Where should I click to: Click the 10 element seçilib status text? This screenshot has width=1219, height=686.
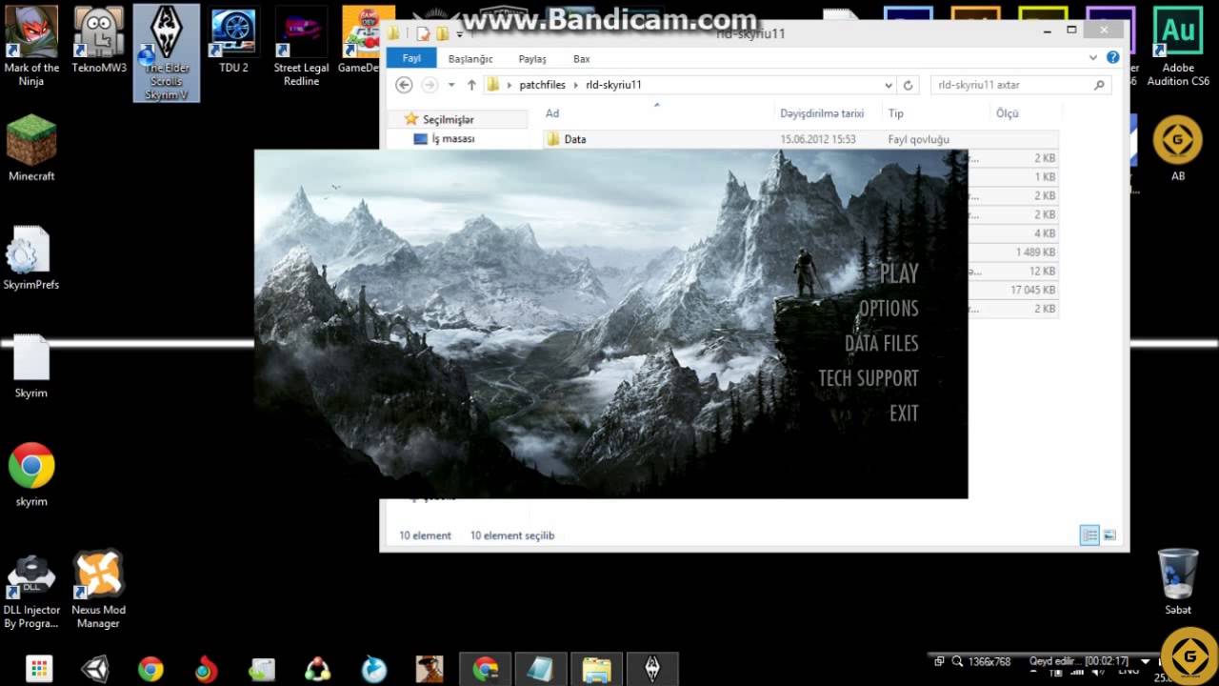click(x=512, y=535)
